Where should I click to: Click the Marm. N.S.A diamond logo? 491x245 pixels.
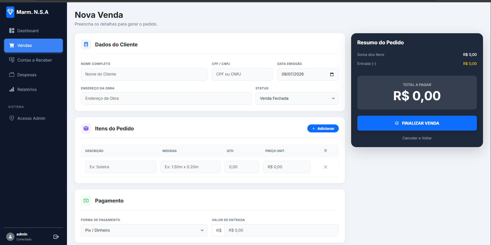click(x=10, y=12)
